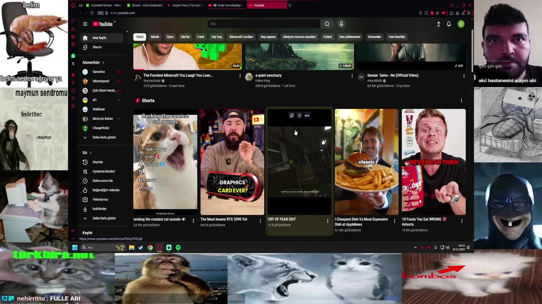Viewport: 542px width, 304px height.
Task: Open the crazy cat sounds short thumbnail
Action: click(x=165, y=162)
